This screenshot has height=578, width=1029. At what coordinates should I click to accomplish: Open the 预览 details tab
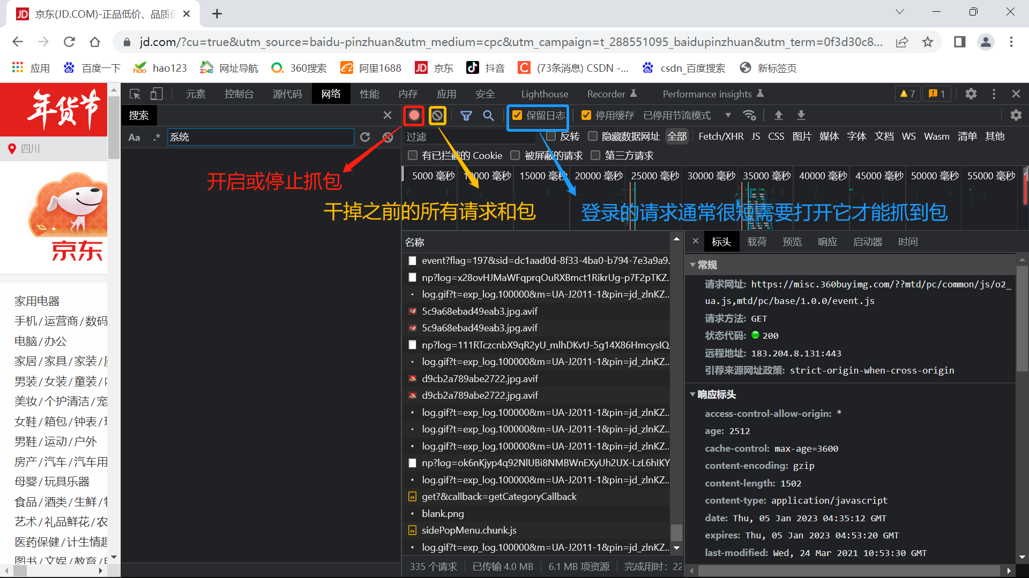[x=792, y=242]
